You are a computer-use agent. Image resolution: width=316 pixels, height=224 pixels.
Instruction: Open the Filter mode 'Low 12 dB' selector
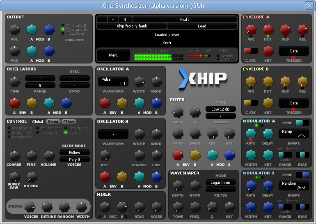pyautogui.click(x=221, y=109)
